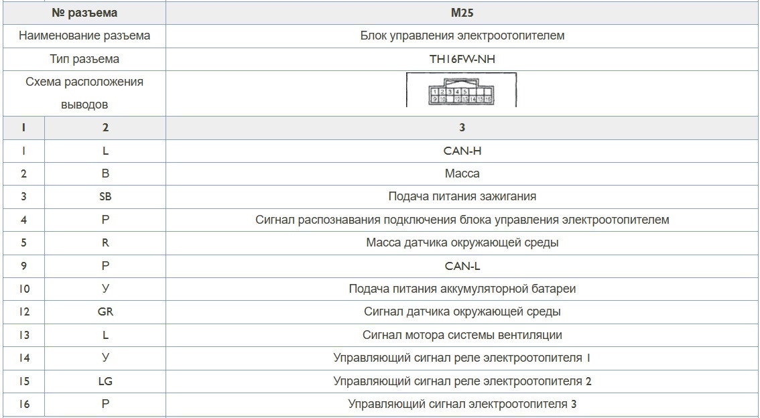
Task: Select 'Блок управления электроотопителем' connector name
Action: (462, 36)
